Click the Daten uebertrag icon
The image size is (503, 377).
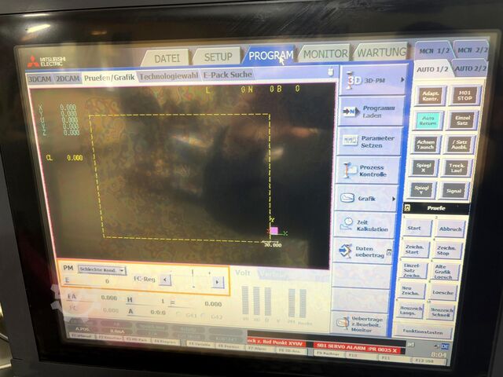click(345, 251)
